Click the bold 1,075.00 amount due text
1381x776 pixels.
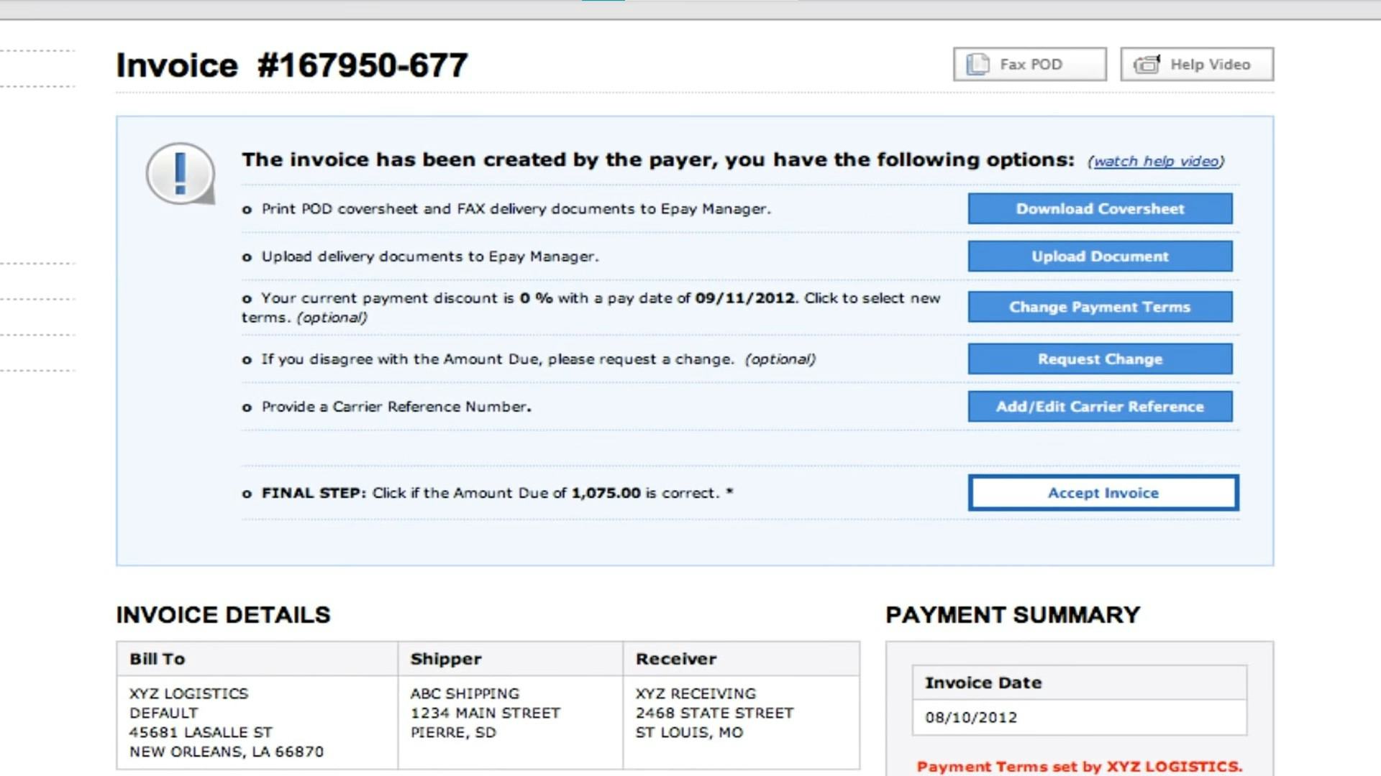606,493
